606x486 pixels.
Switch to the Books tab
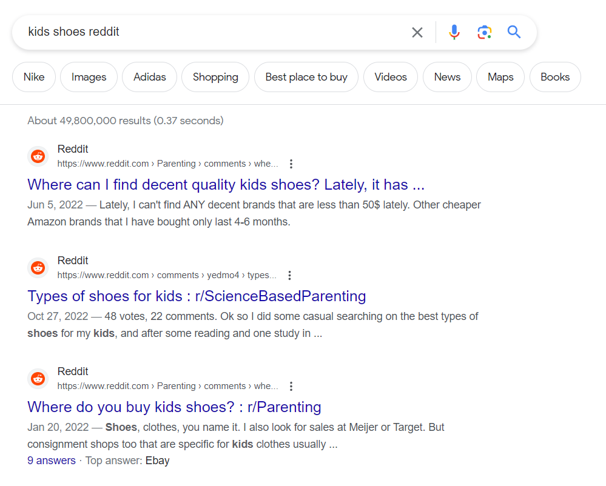point(555,77)
